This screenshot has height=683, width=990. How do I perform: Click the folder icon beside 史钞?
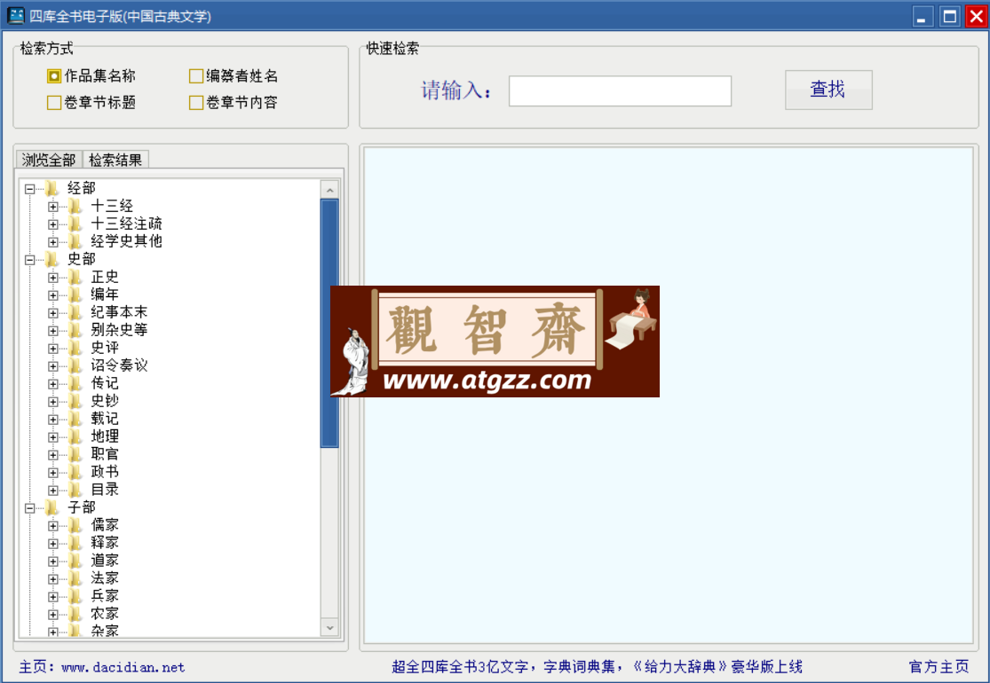pyautogui.click(x=75, y=401)
